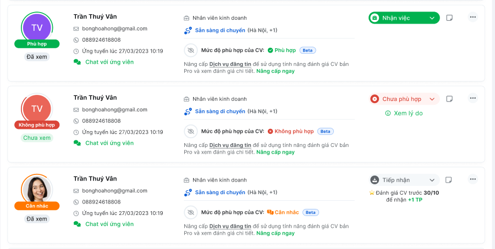Click envelope icon in the Không phù hợp candidate card
This screenshot has height=249, width=495.
point(76,110)
